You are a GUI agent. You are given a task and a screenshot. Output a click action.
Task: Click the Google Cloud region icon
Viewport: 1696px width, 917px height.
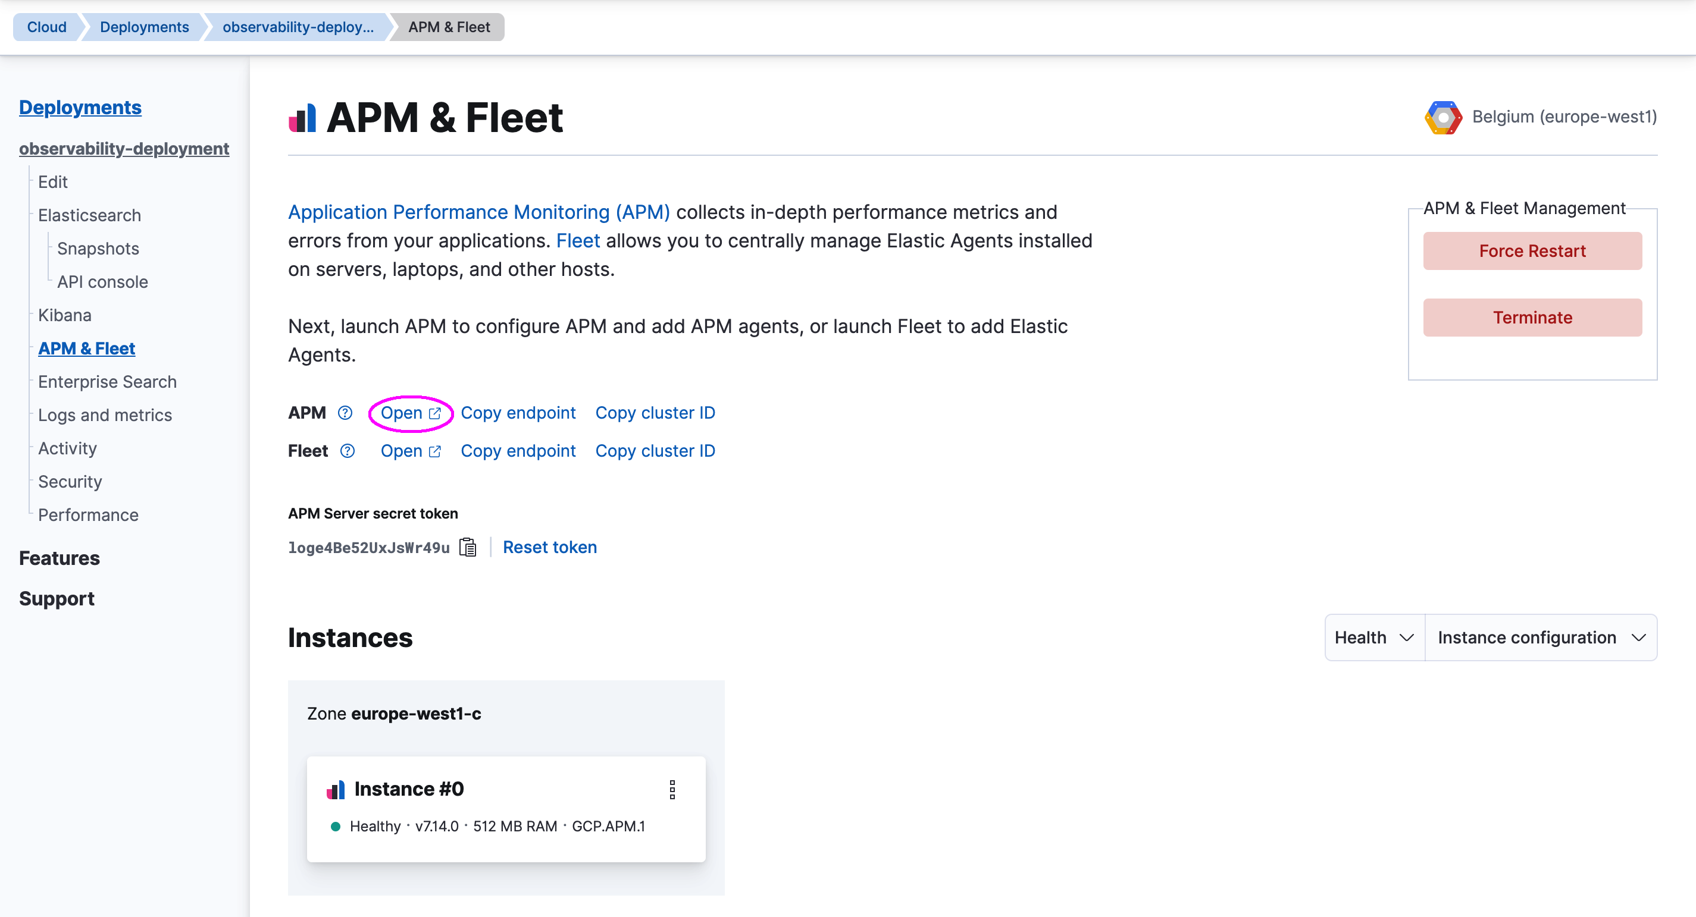[1442, 117]
